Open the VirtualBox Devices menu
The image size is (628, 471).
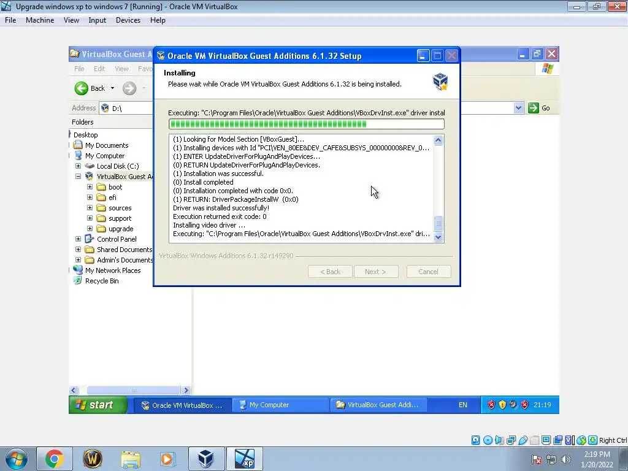click(128, 20)
